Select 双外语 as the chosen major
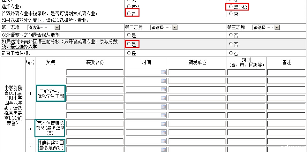This screenshot has height=152, width=308. 231,6
